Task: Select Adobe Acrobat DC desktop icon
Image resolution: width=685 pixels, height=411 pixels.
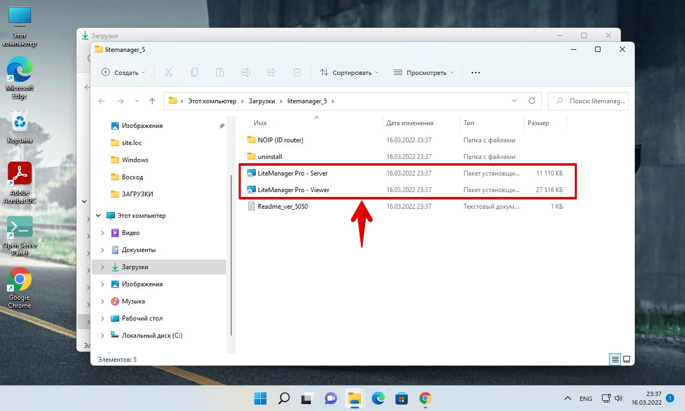Action: 20,182
